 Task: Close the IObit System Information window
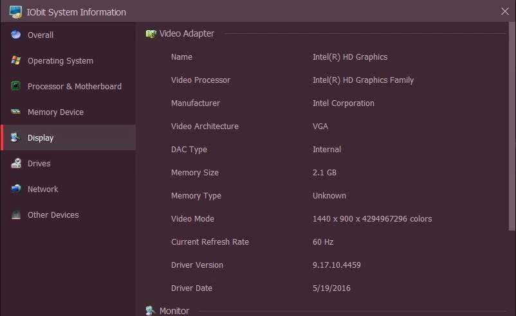click(504, 11)
